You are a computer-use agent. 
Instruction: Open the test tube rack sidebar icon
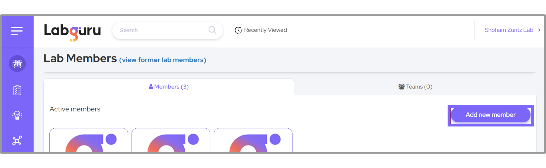tap(17, 64)
